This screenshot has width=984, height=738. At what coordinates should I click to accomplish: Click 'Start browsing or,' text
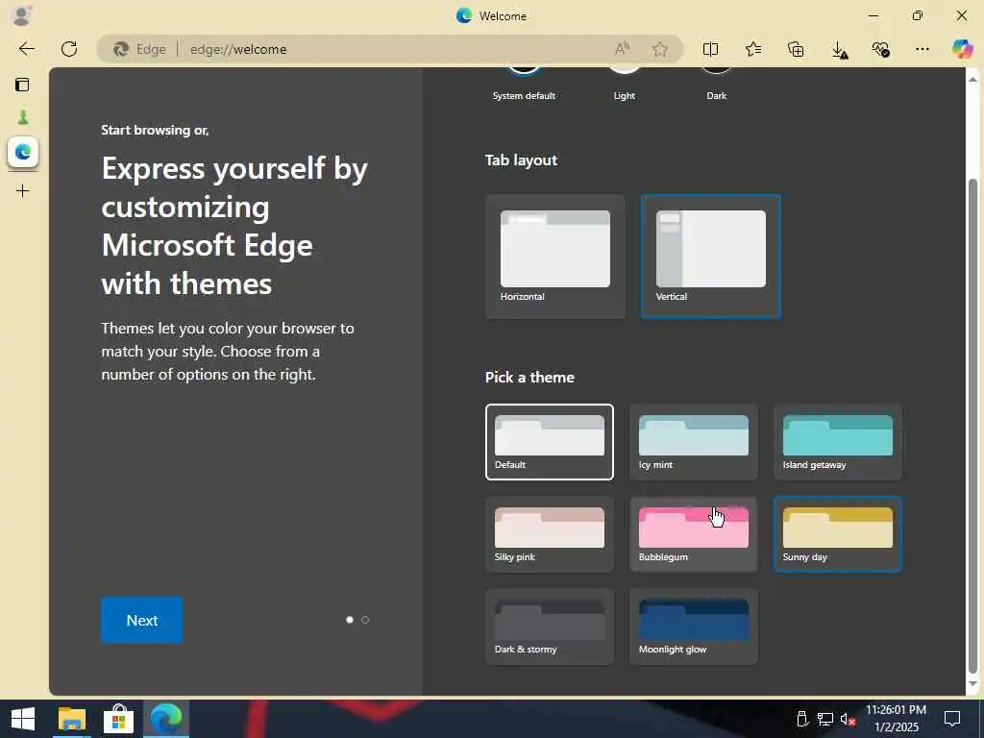[x=155, y=130]
